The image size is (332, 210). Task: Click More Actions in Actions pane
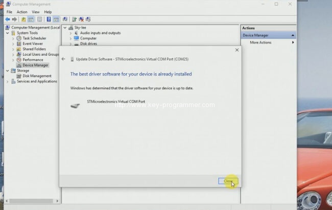[260, 43]
